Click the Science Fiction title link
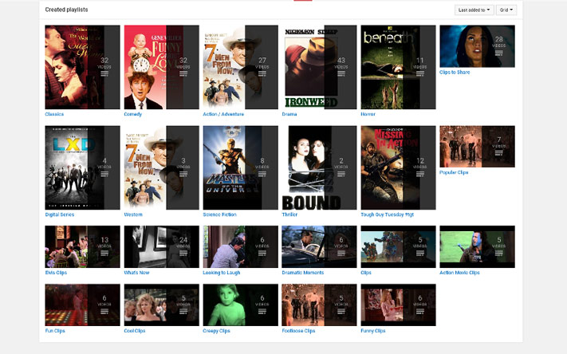Image resolution: width=567 pixels, height=354 pixels. coord(219,214)
